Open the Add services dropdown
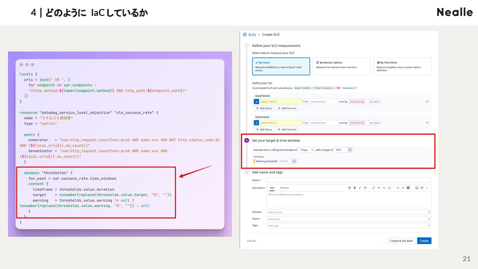 349,213
